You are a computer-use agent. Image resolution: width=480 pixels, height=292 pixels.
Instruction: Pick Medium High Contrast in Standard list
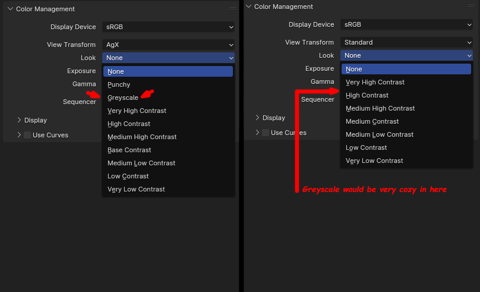click(406, 108)
